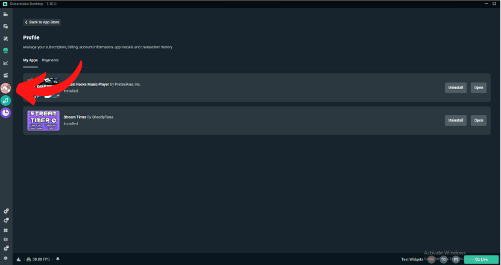
Task: Open the Editor camera icon in sidebar
Action: 6,14
